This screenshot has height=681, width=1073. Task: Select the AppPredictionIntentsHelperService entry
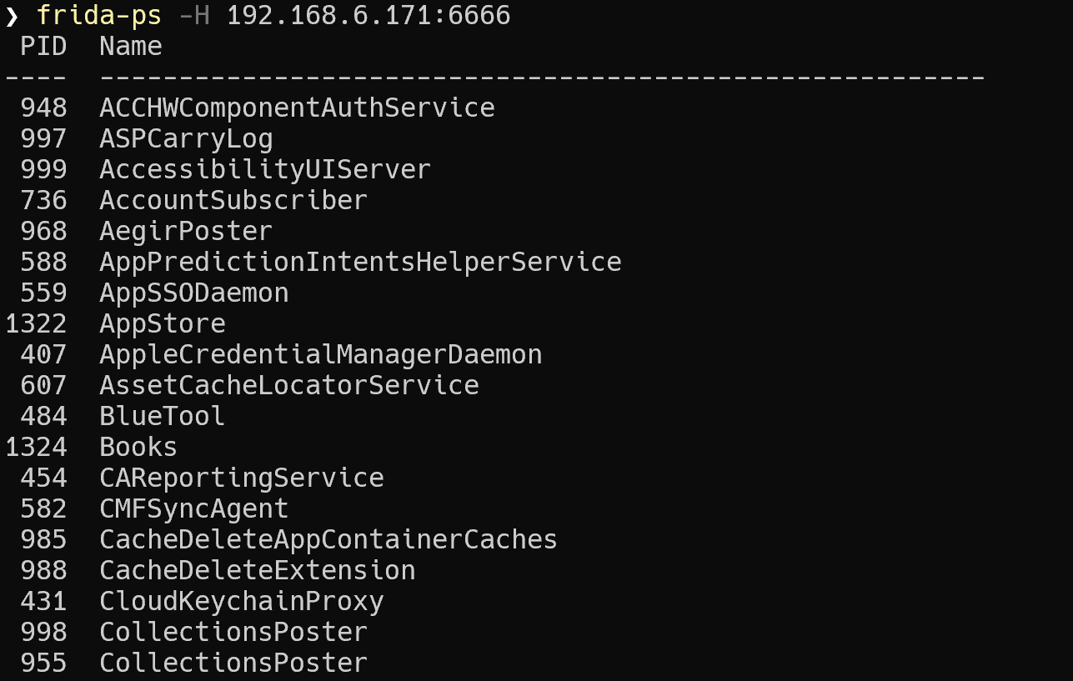(x=360, y=262)
